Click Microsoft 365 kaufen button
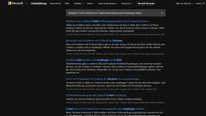This screenshot has height=116, width=206. pos(146,3)
